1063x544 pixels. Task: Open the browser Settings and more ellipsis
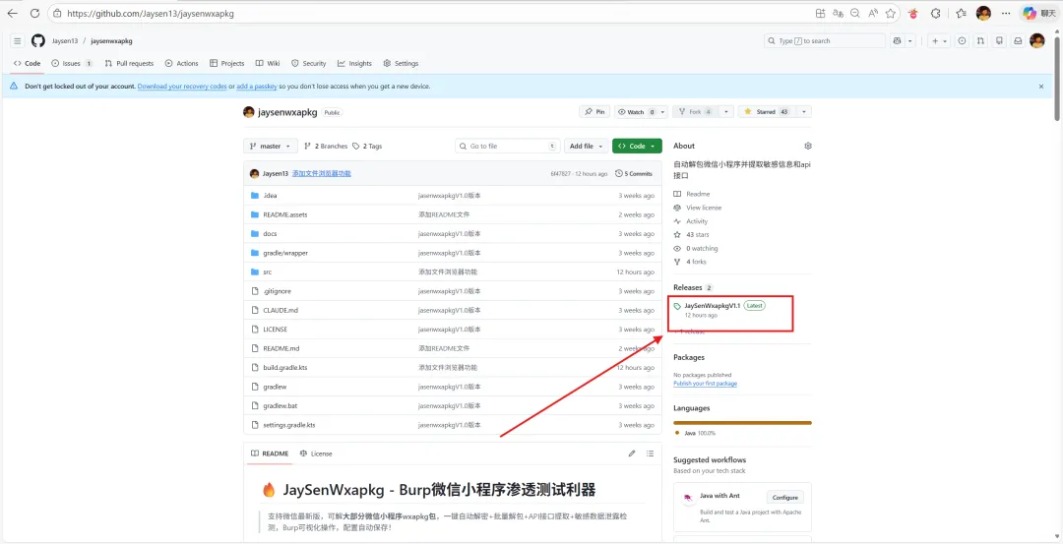point(1006,13)
